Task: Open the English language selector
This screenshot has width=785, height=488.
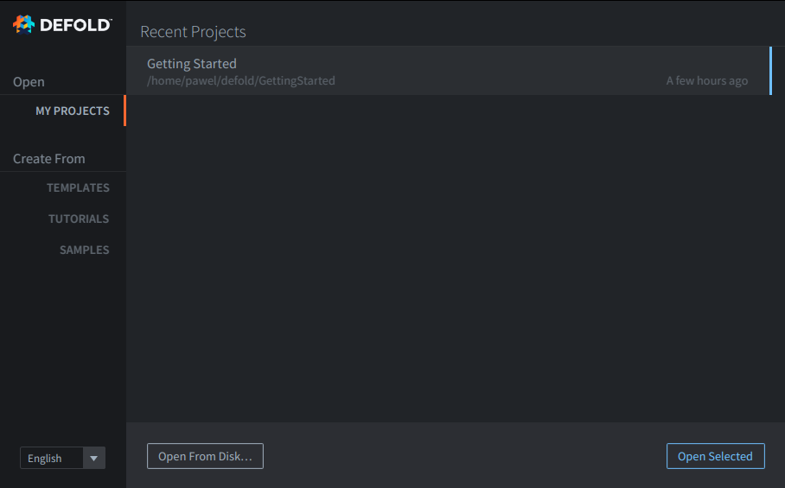Action: 62,458
